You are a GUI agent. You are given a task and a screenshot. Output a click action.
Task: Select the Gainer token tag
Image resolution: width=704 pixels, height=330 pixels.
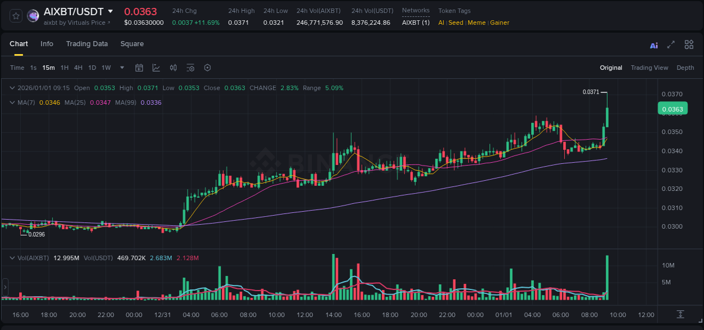coord(500,23)
